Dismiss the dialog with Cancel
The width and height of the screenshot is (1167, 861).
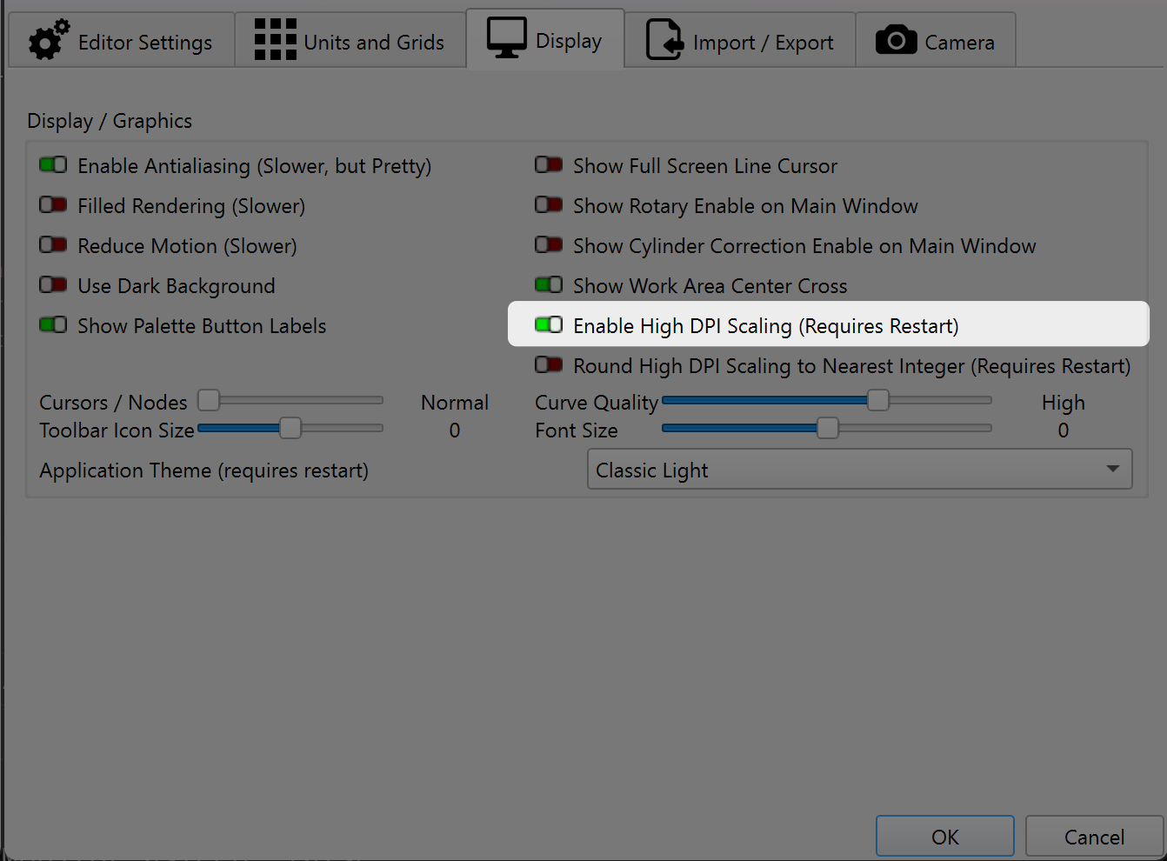coord(1093,836)
